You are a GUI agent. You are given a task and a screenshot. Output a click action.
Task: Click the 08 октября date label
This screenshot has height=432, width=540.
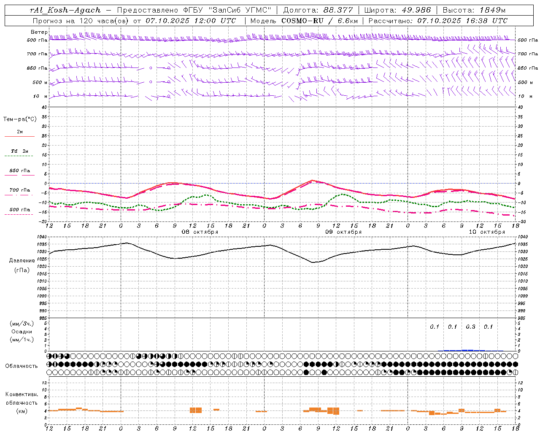(200, 232)
